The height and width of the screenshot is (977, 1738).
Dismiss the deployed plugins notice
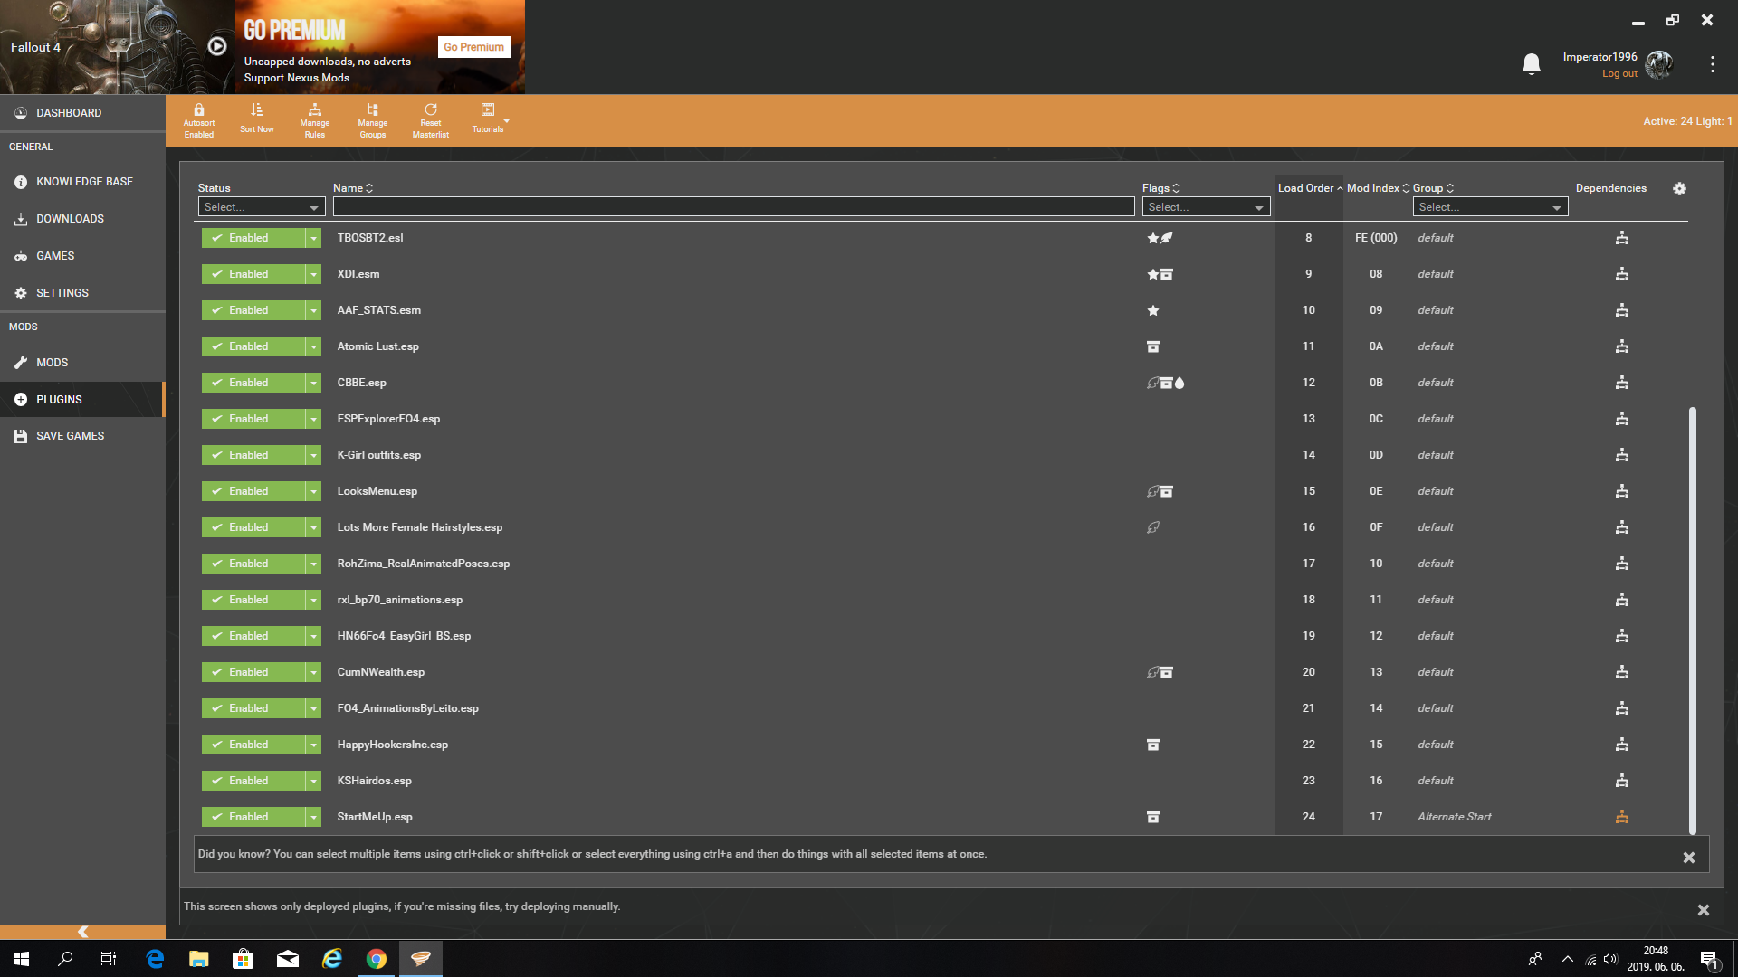1703,910
